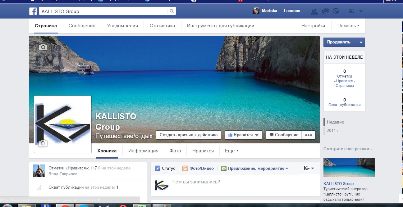This screenshot has height=207, width=403.
Task: Click the Путешествие/отдых category text
Action: pyautogui.click(x=124, y=136)
